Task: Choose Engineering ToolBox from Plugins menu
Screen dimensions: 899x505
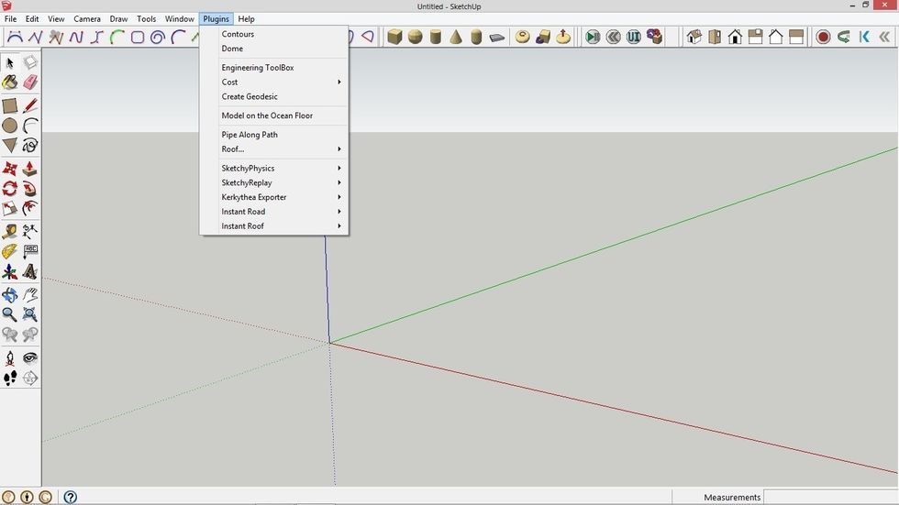Action: pos(258,68)
